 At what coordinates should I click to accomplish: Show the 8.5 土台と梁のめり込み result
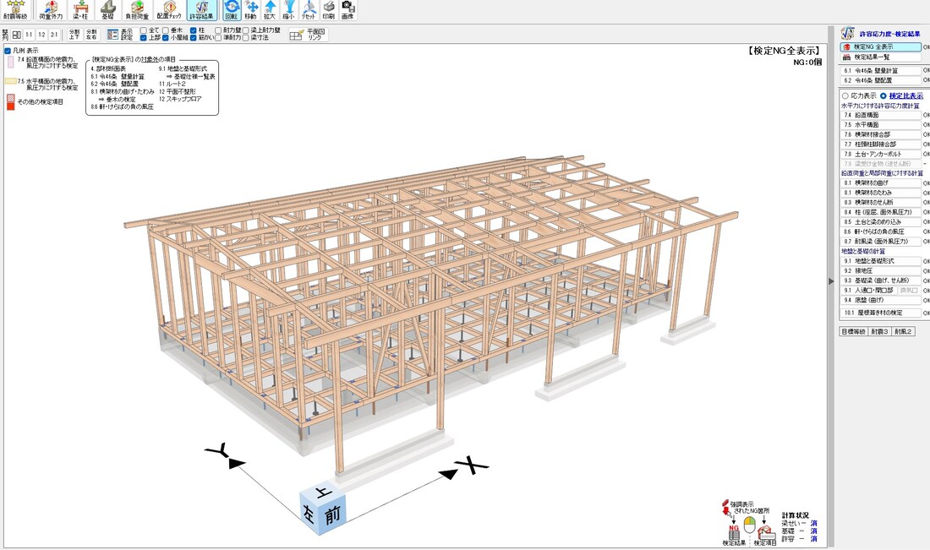coord(881,221)
